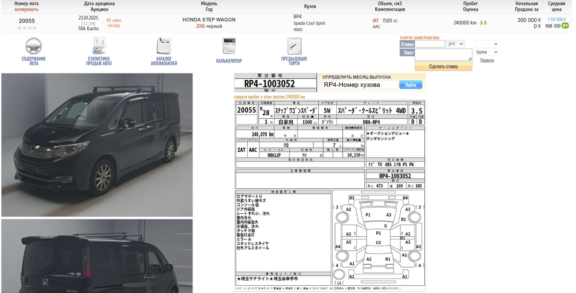Click lot number 20055 in table
This screenshot has width=576, height=293.
click(x=27, y=21)
